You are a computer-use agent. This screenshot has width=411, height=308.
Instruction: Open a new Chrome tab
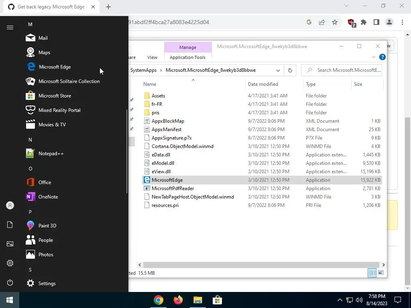[108, 7]
